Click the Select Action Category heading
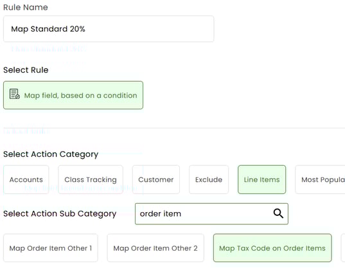This screenshot has height=268, width=345. coord(51,154)
